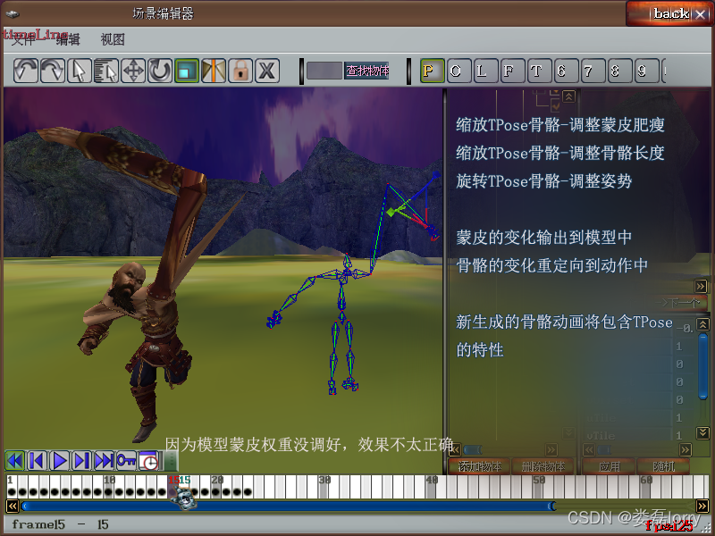Click frame 40 on the timeline
Screen dimensions: 715x536
(x=432, y=486)
